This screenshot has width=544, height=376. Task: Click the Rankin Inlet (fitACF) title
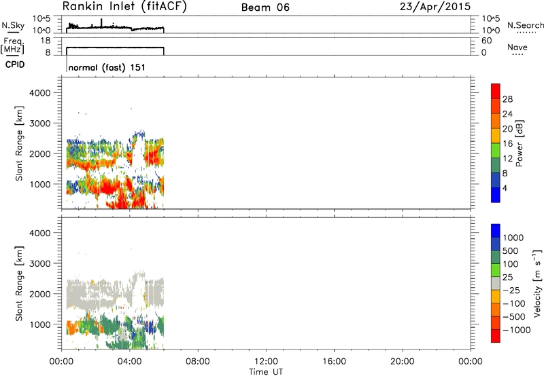(124, 6)
